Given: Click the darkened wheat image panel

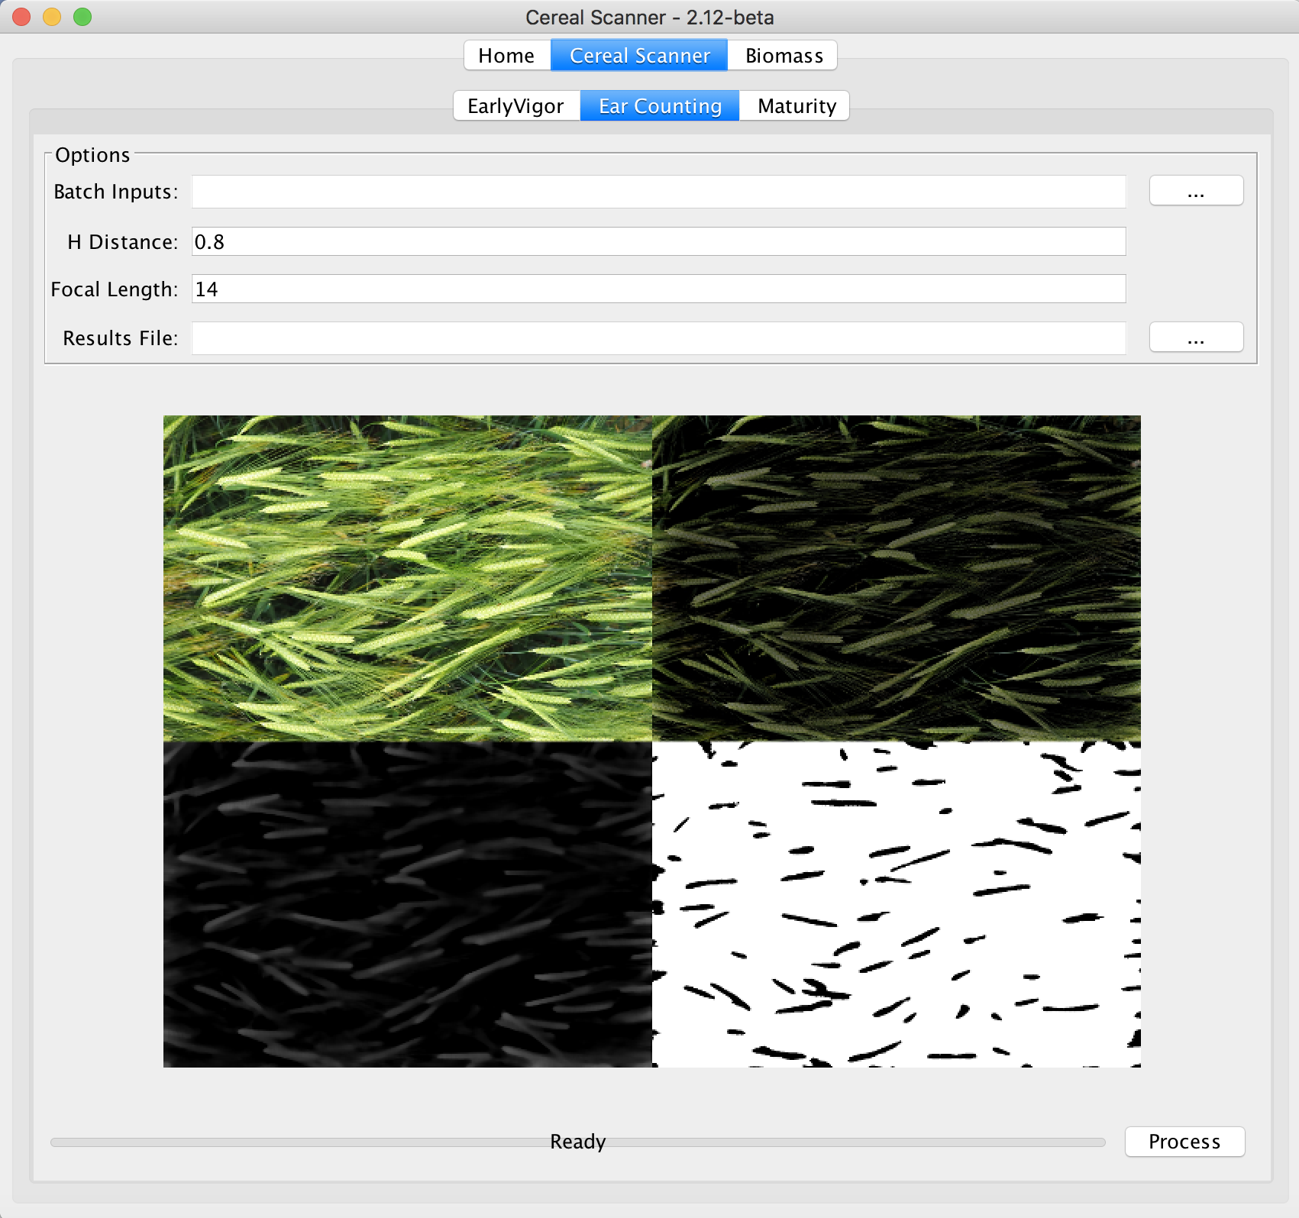Looking at the screenshot, I should tap(897, 578).
